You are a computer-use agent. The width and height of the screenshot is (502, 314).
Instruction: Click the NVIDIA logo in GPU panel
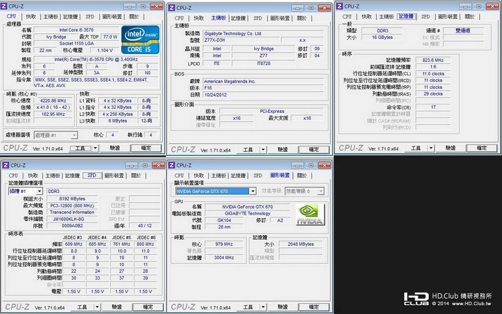click(x=310, y=214)
